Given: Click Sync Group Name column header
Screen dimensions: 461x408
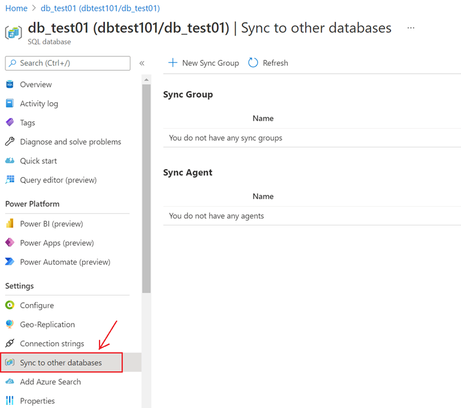Looking at the screenshot, I should pos(263,118).
